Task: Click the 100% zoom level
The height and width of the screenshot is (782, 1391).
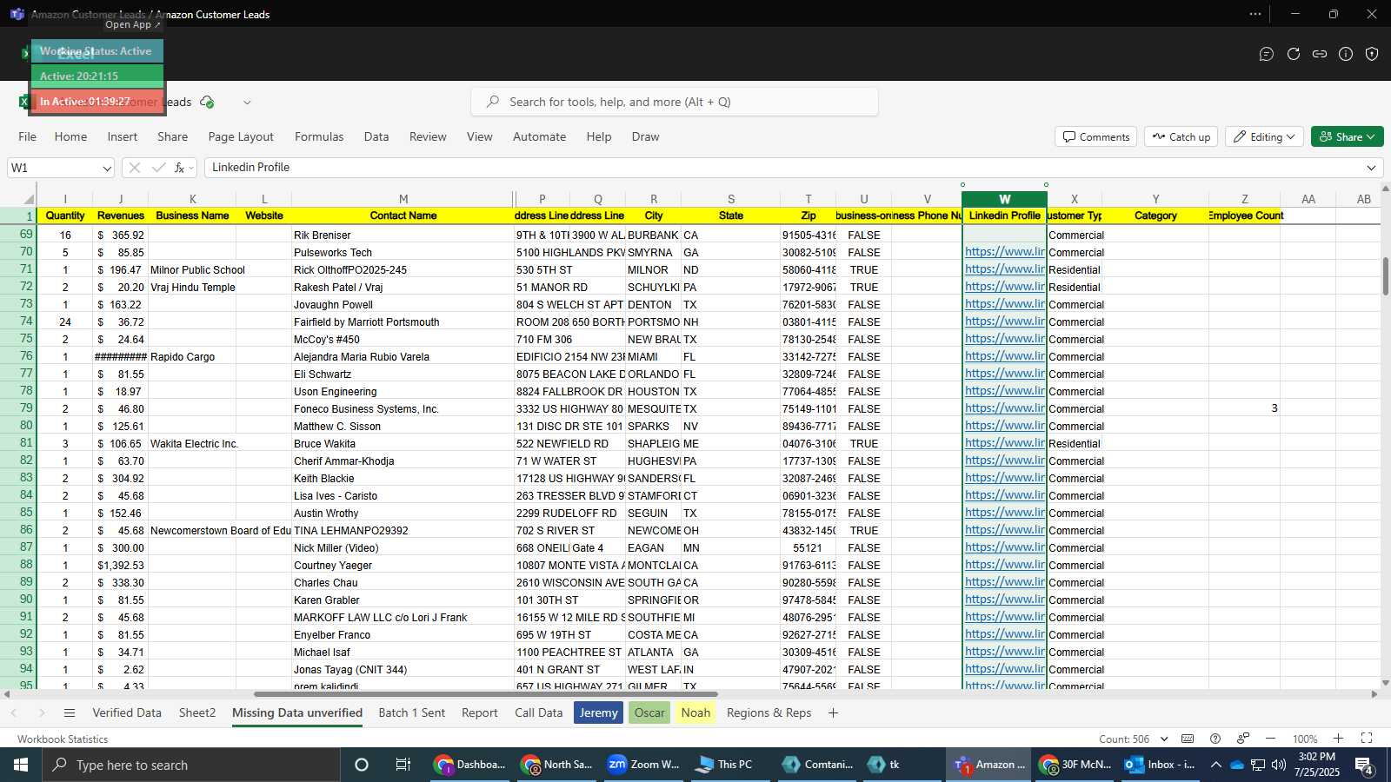Action: 1304,739
